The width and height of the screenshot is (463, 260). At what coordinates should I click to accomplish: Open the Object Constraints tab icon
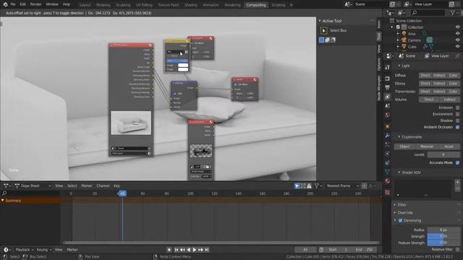pyautogui.click(x=388, y=162)
